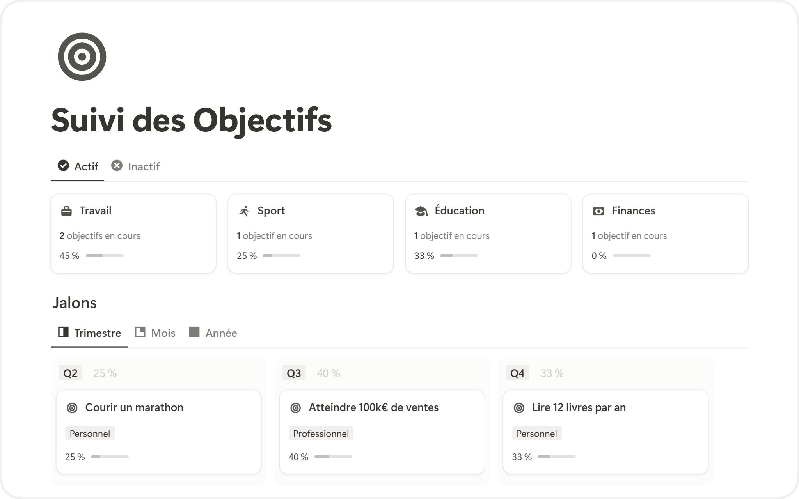Switch to the Actif tab
The height and width of the screenshot is (499, 799).
(78, 166)
